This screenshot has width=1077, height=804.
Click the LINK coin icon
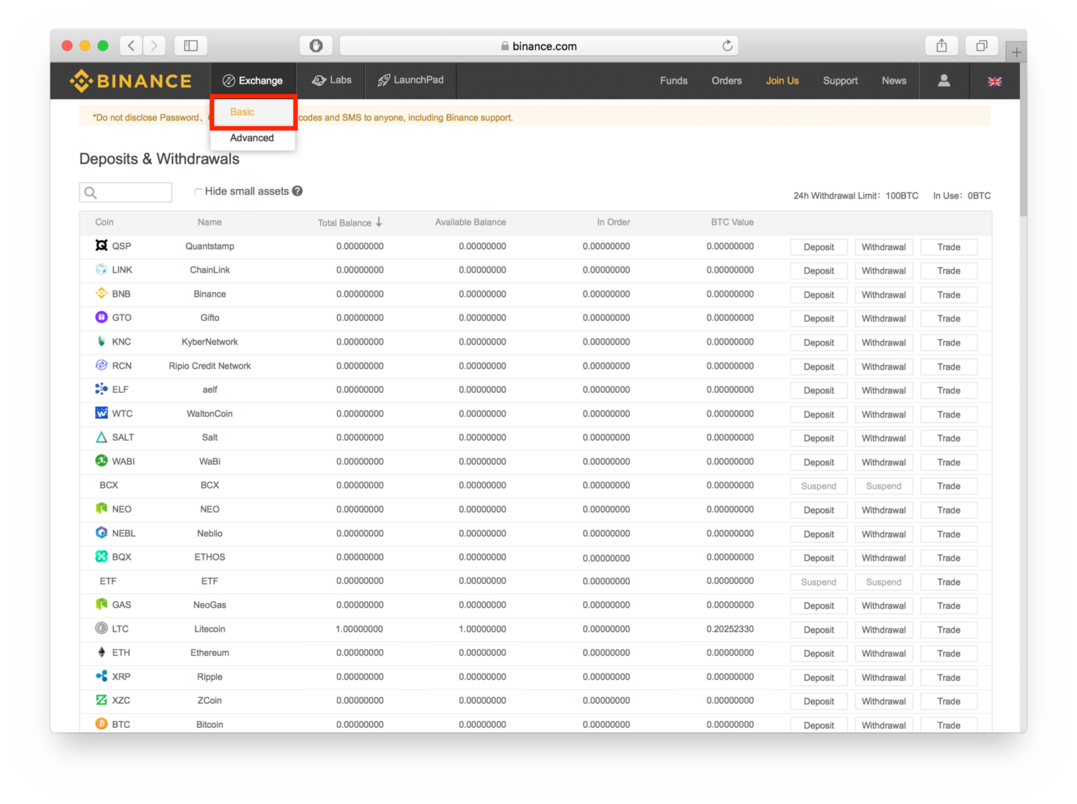point(102,270)
